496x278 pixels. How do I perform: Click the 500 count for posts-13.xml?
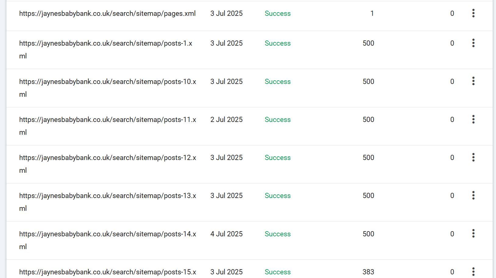[368, 196]
